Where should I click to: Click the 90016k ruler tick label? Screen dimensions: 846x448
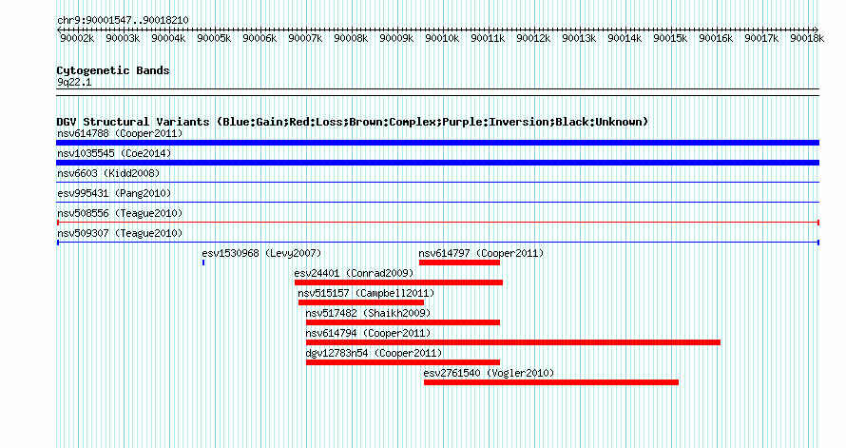[717, 39]
